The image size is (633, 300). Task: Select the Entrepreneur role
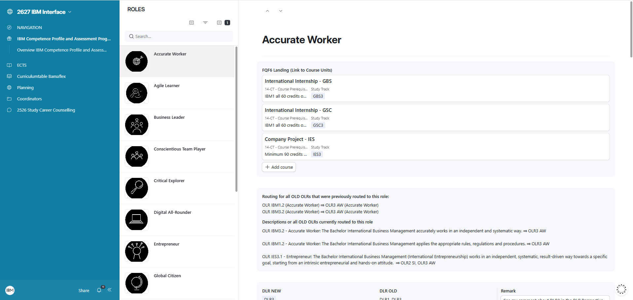pyautogui.click(x=177, y=251)
